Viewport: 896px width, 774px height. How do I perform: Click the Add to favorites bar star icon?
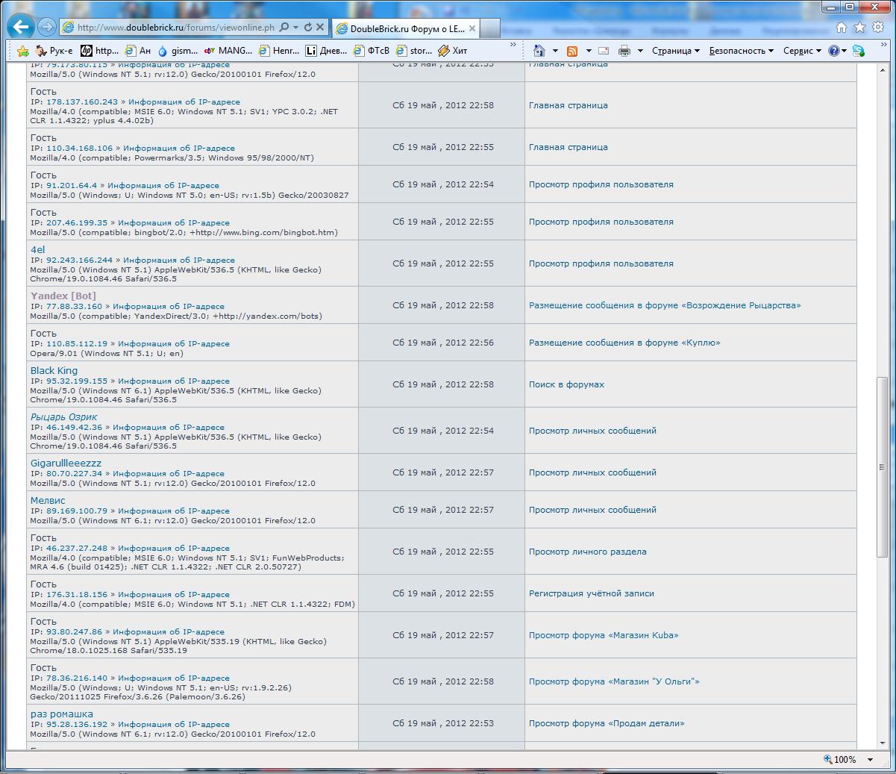point(23,51)
